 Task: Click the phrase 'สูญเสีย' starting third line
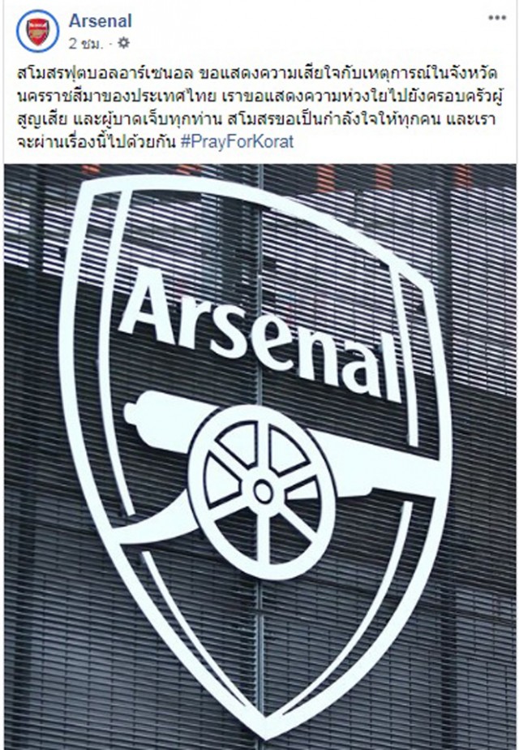click(x=41, y=119)
